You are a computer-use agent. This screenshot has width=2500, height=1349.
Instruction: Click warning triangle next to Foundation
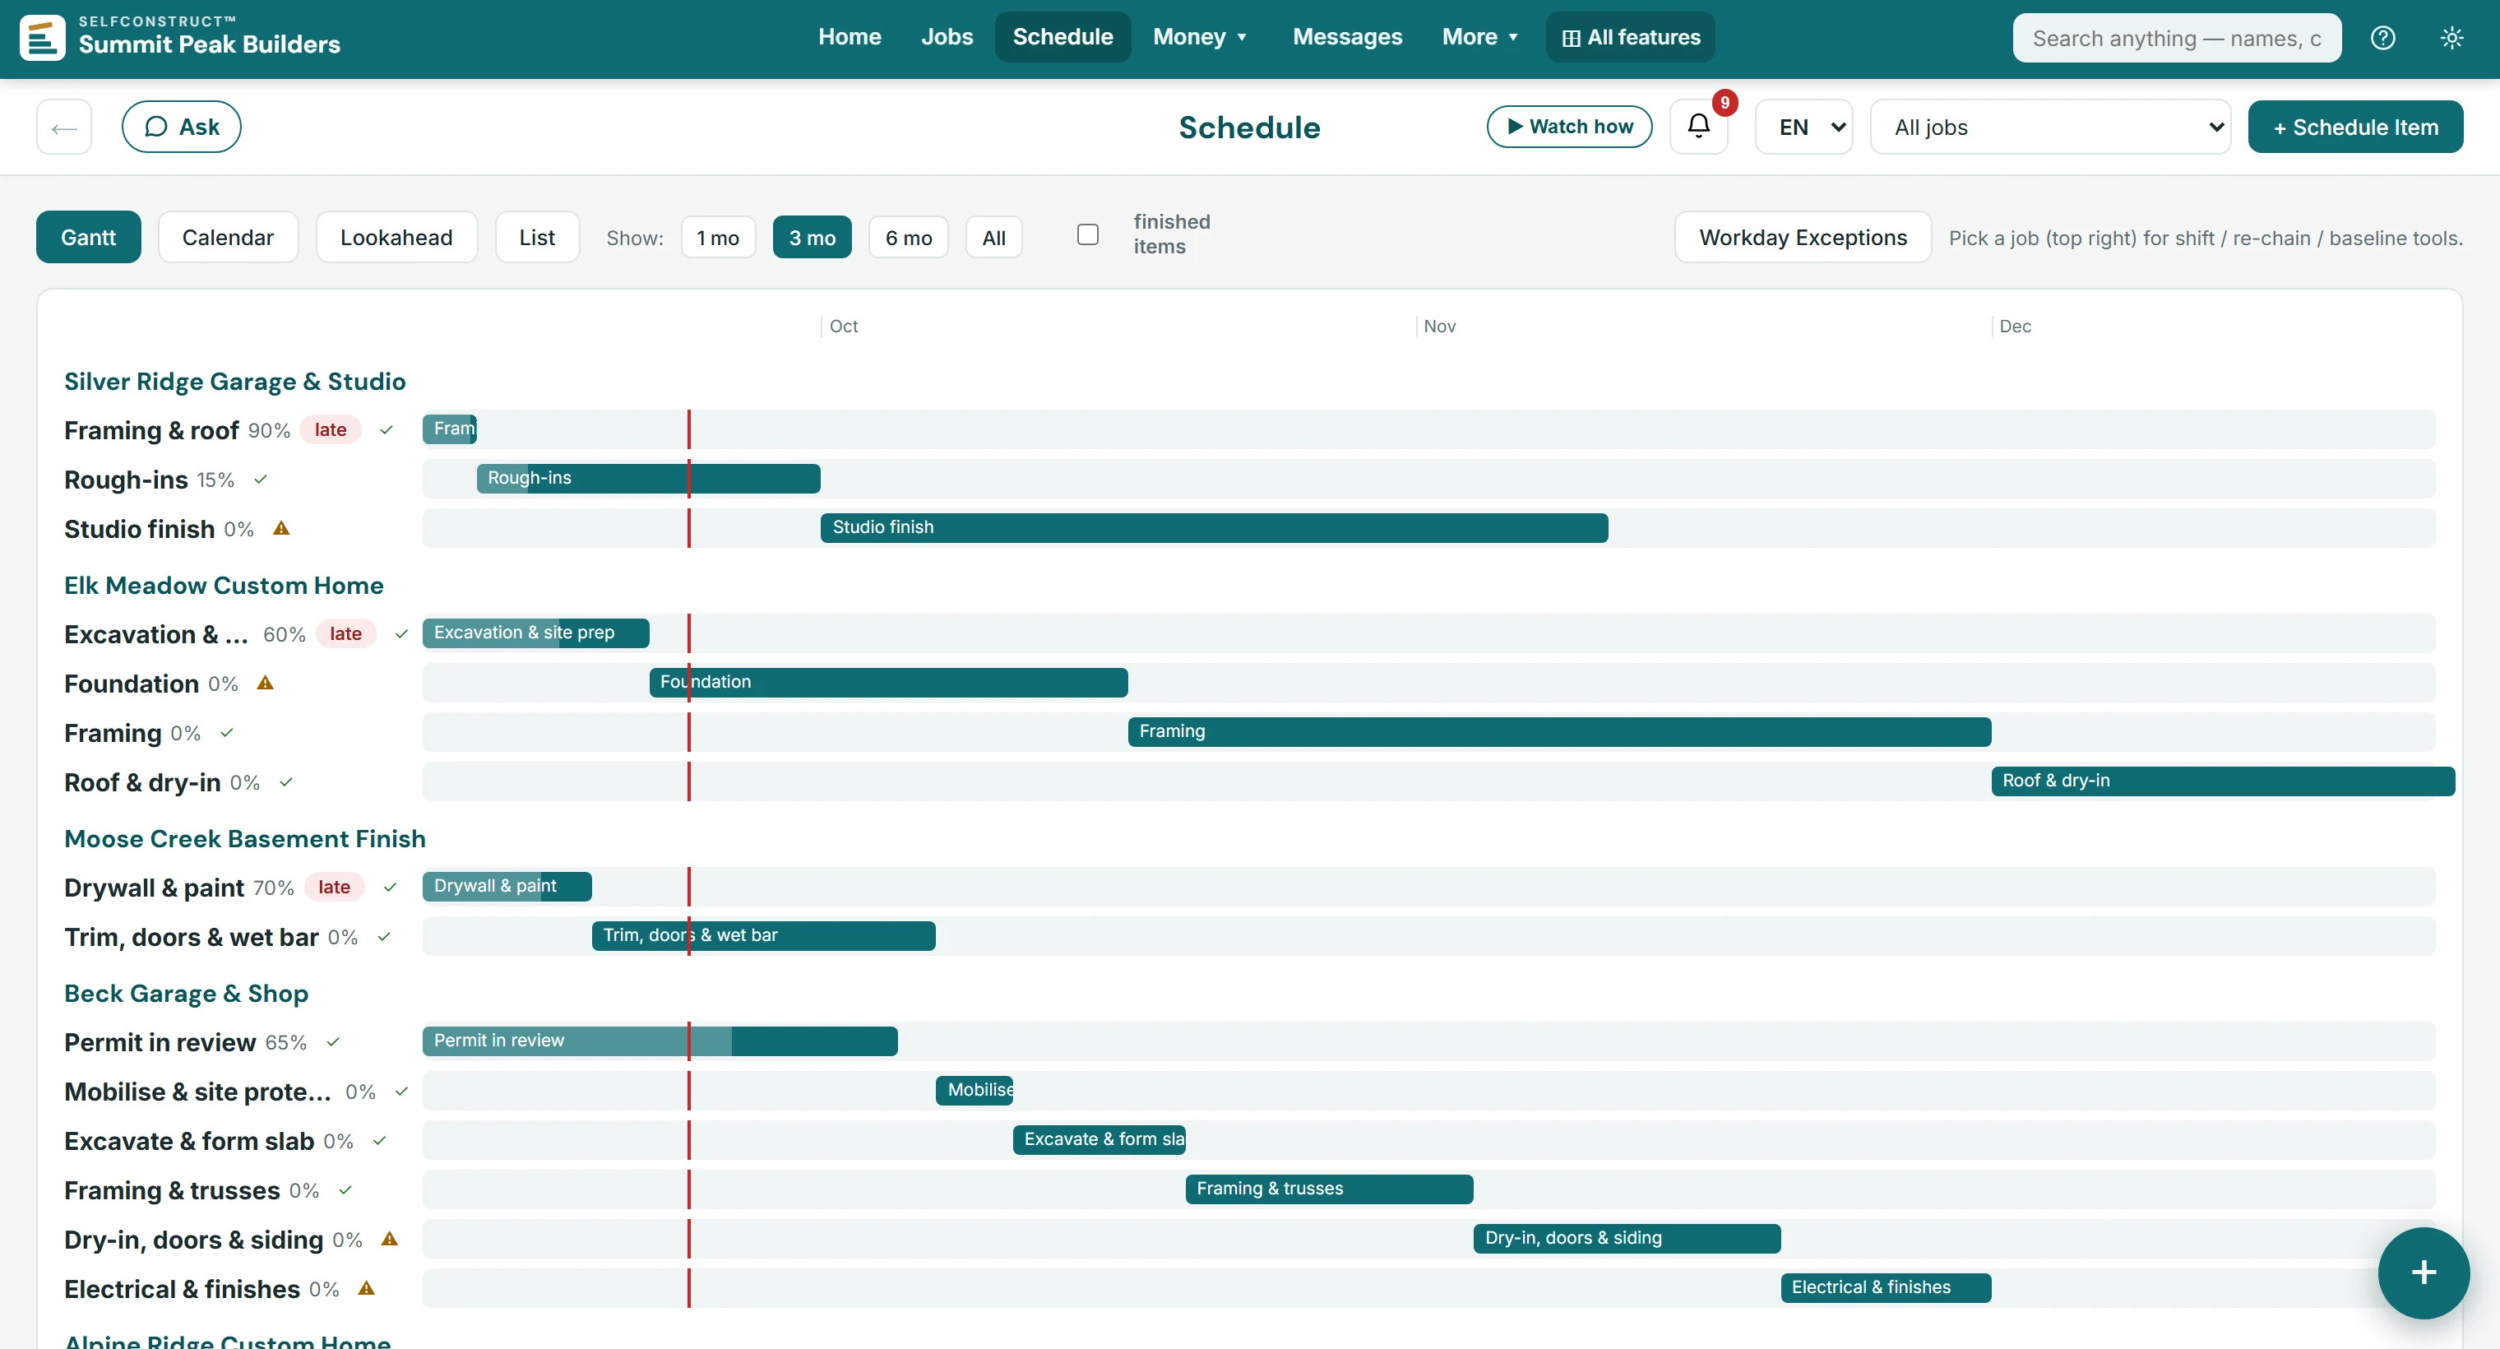[265, 684]
